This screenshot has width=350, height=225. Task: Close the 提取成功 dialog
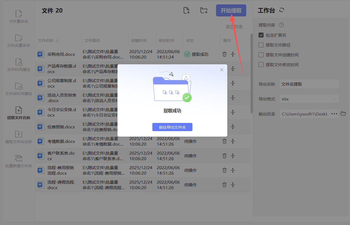pos(222,70)
